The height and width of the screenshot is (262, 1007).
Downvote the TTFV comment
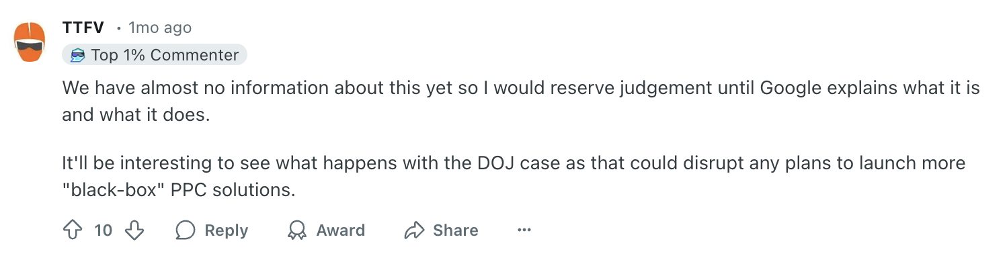[x=135, y=230]
